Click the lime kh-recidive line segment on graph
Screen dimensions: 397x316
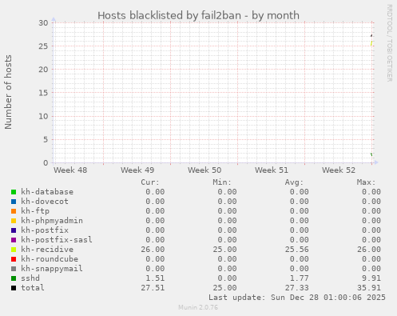tap(371, 43)
